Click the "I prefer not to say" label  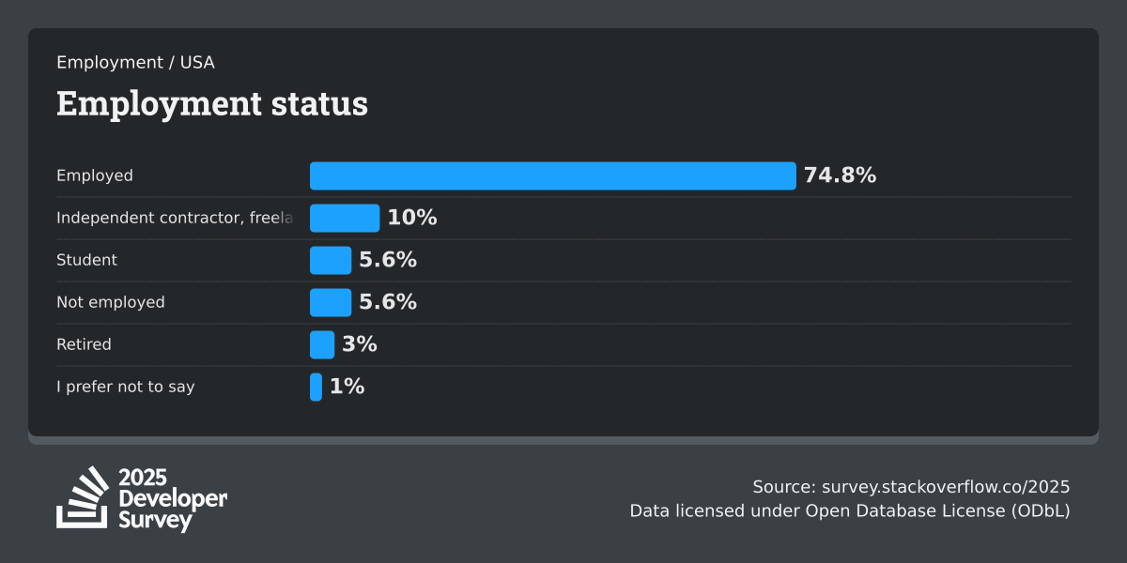tap(126, 387)
